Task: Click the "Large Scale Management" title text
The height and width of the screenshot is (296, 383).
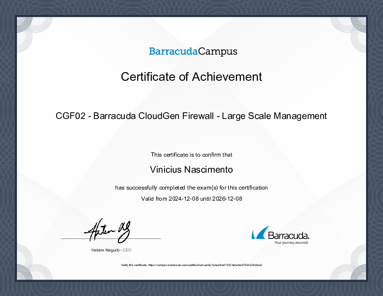Action: [274, 116]
